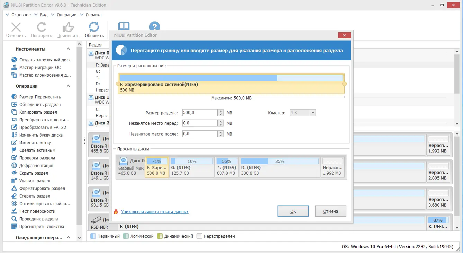Open the manual book icon in toolbar
Viewport: 463px width, 253px height.
point(124,26)
